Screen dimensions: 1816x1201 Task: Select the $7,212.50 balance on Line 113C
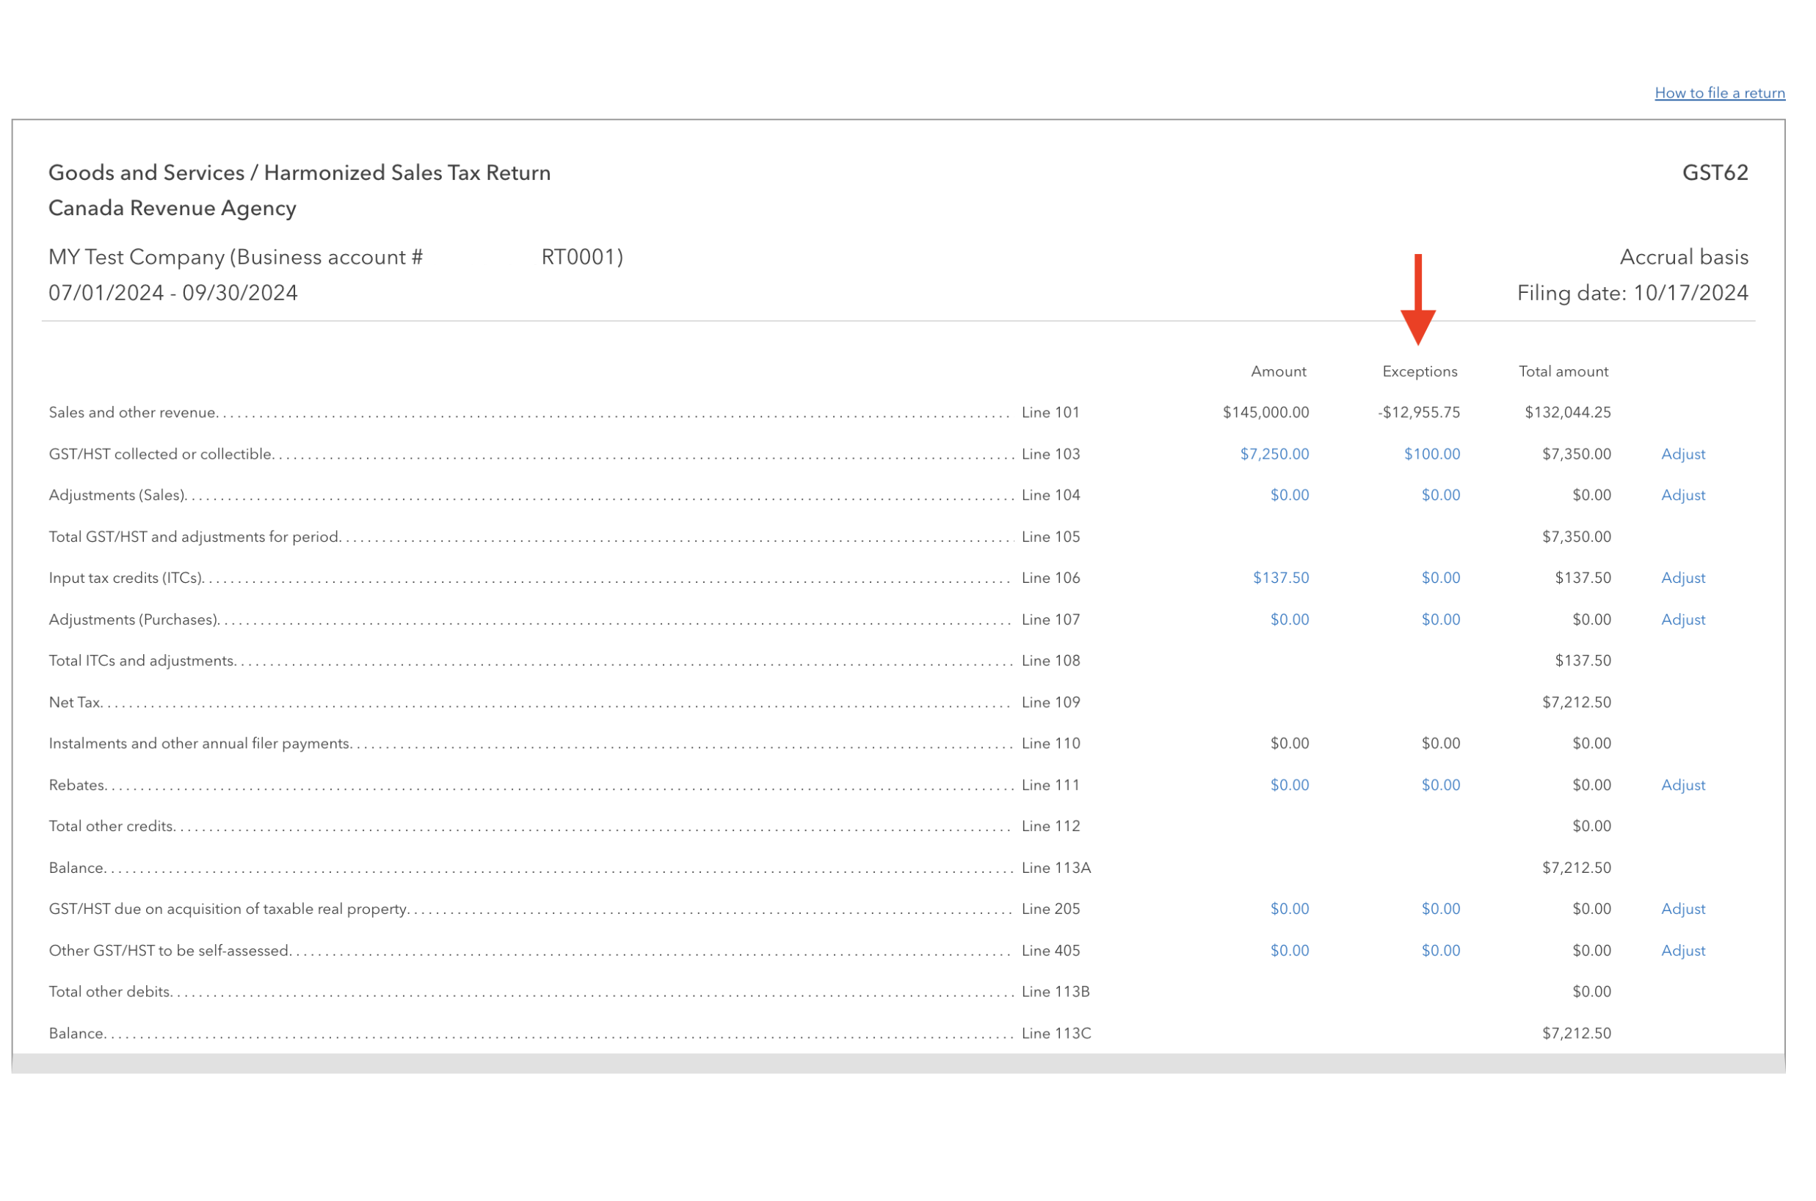[1576, 1034]
